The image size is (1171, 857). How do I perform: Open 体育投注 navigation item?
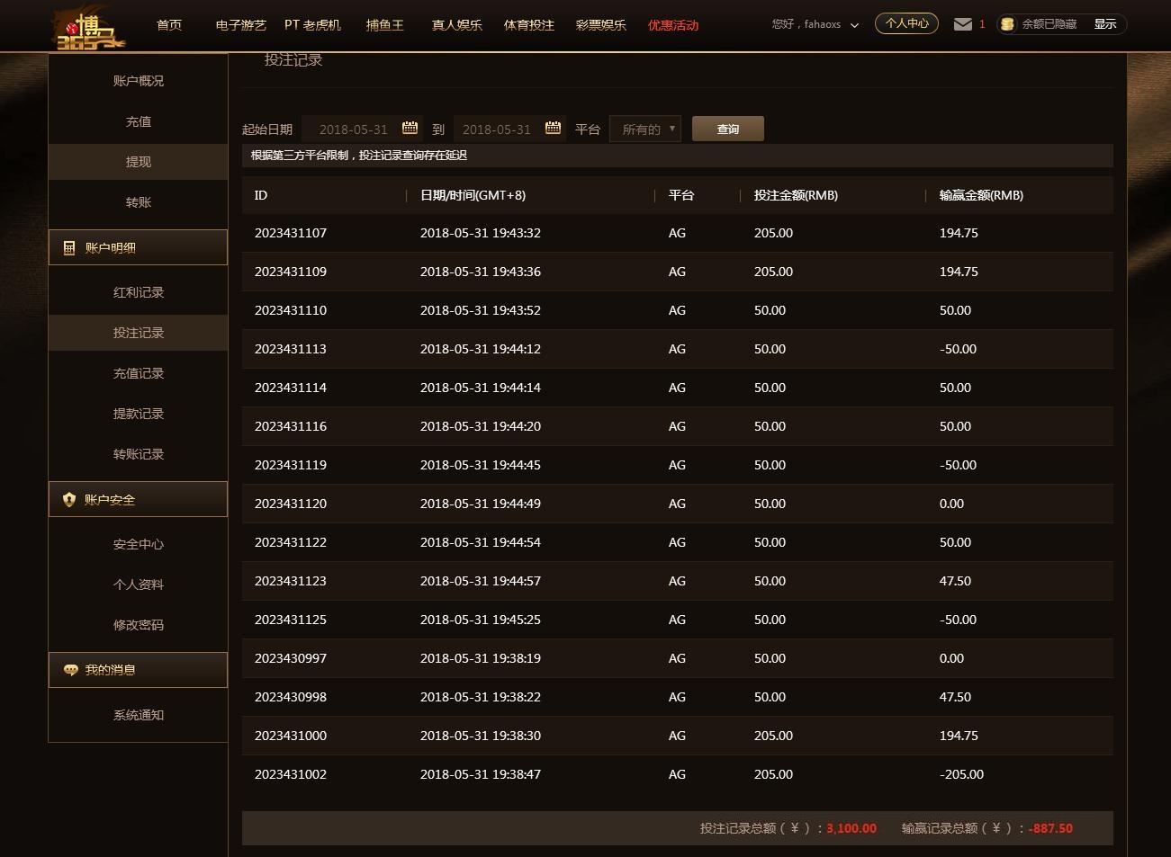pyautogui.click(x=529, y=25)
